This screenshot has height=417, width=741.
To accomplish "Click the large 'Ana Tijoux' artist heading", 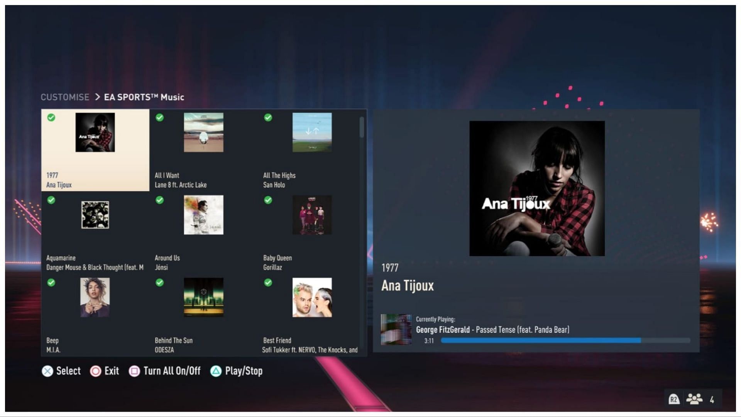I will point(408,286).
